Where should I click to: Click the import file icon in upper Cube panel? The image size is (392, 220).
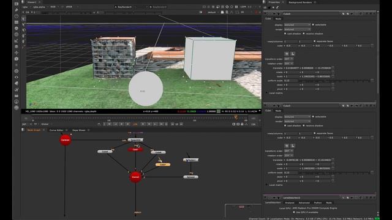pos(287,54)
